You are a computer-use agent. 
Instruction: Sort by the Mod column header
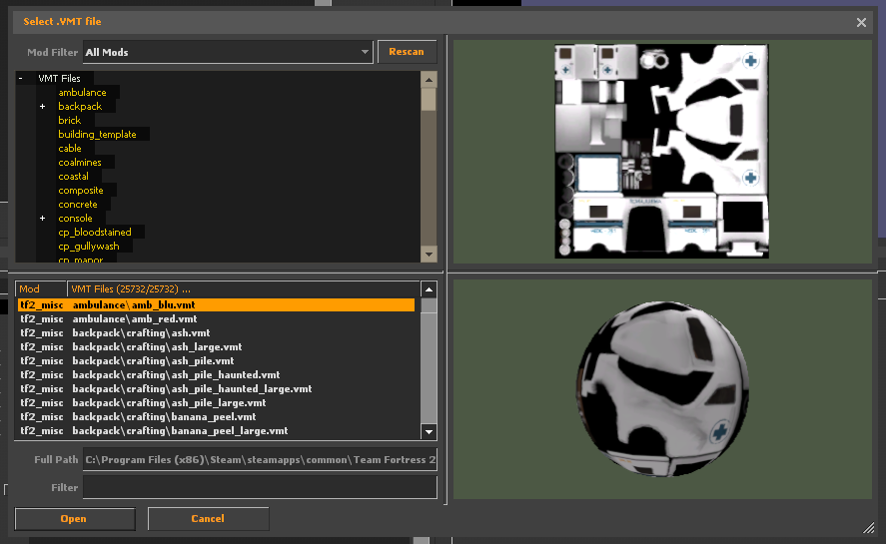click(x=41, y=289)
